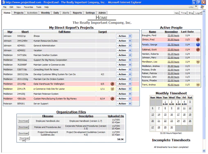Open day 1 in the Monthly Timesheet

coord(165,102)
